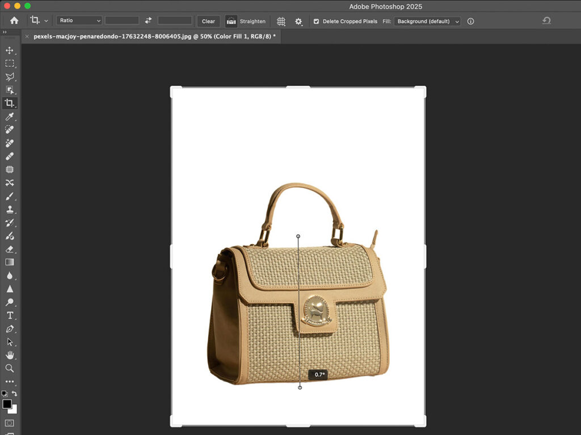This screenshot has width=581, height=435.
Task: Open the Crop tool preset picker
Action: pos(46,21)
